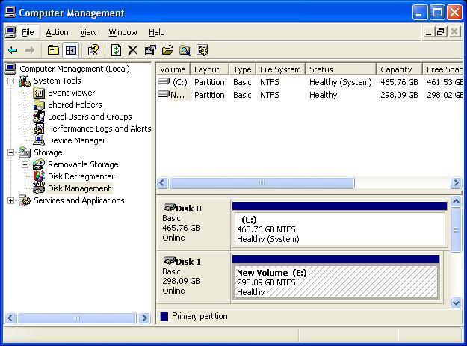Click the Disk 0 drive icon

(x=169, y=208)
